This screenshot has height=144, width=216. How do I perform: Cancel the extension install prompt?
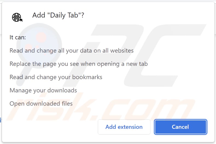[180, 127]
